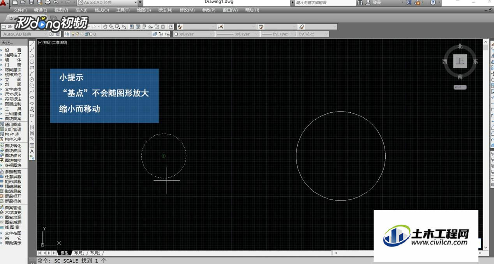Click the Layer Previous icon
The width and height of the screenshot is (494, 264).
(161, 34)
